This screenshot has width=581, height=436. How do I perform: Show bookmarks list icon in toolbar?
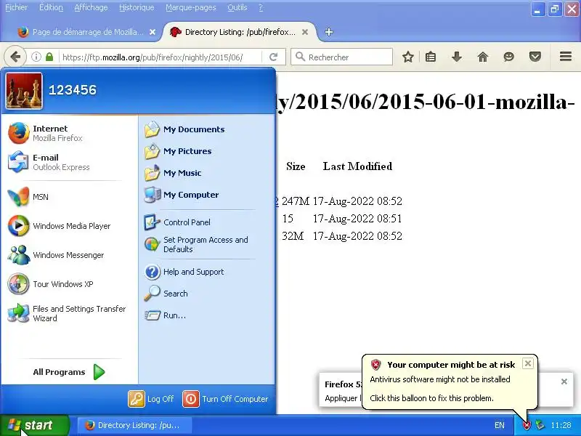point(431,57)
